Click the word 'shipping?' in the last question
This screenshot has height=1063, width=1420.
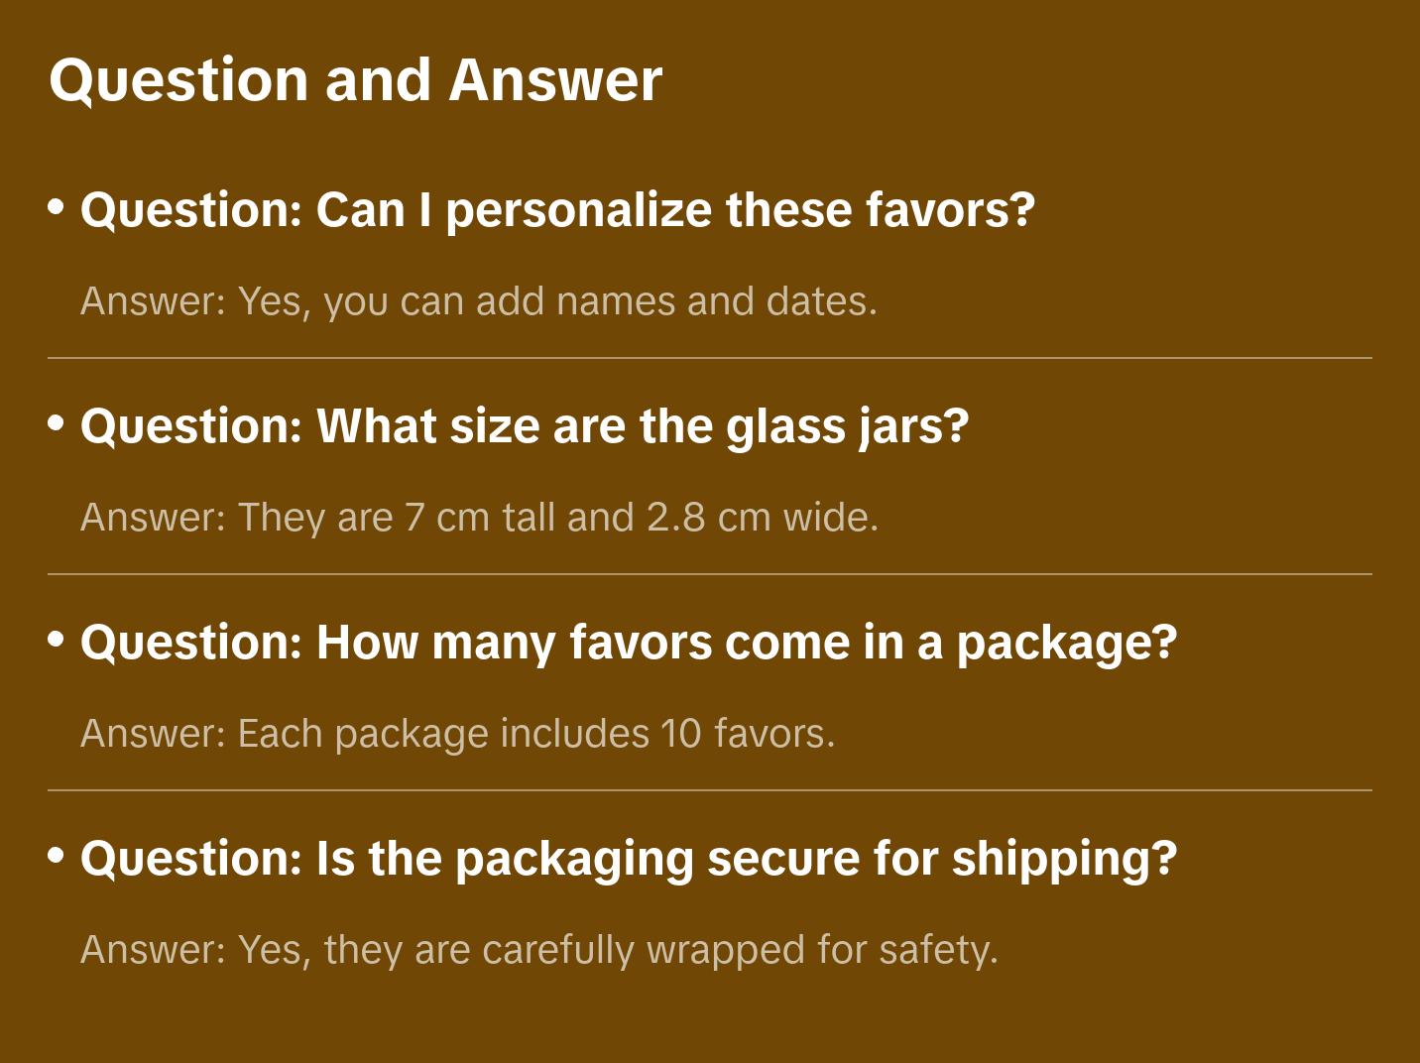(x=1064, y=859)
